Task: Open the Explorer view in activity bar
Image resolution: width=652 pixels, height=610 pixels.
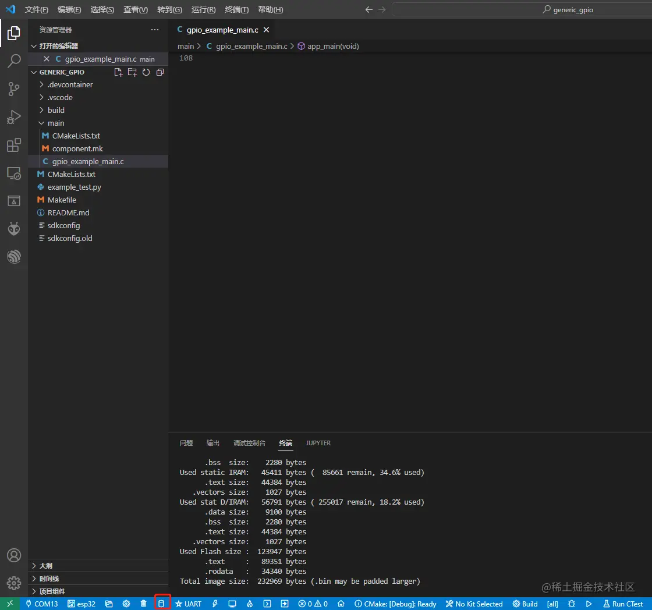Action: (x=14, y=33)
